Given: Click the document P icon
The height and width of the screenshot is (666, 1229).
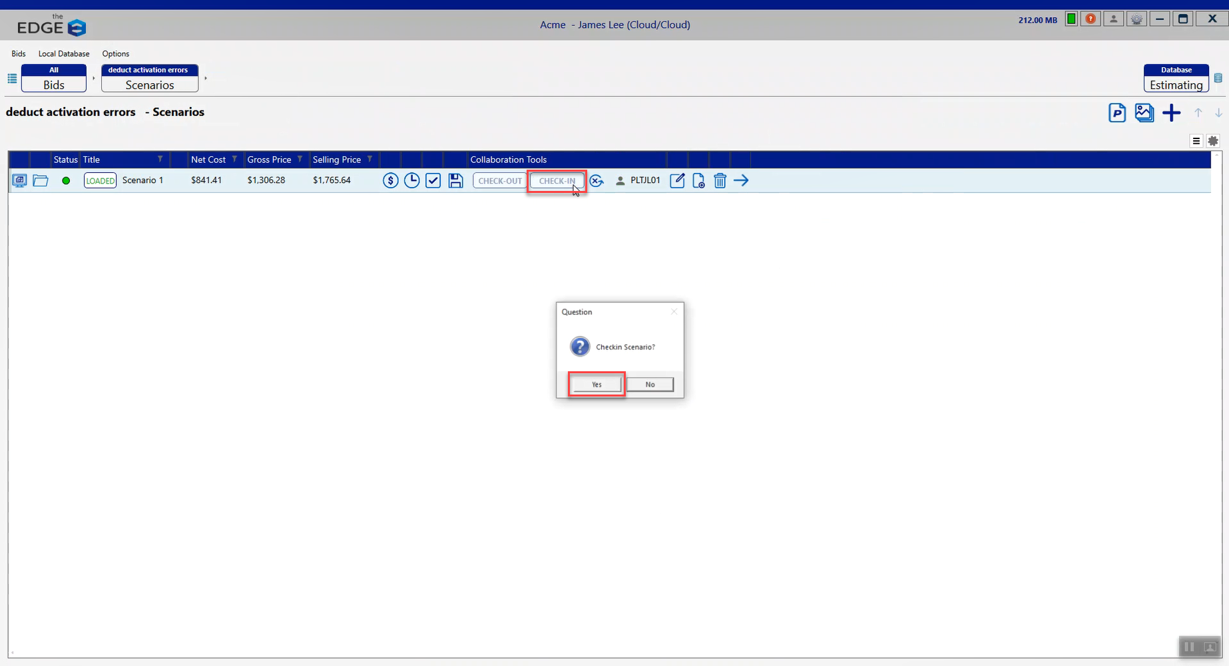Looking at the screenshot, I should click(1117, 113).
